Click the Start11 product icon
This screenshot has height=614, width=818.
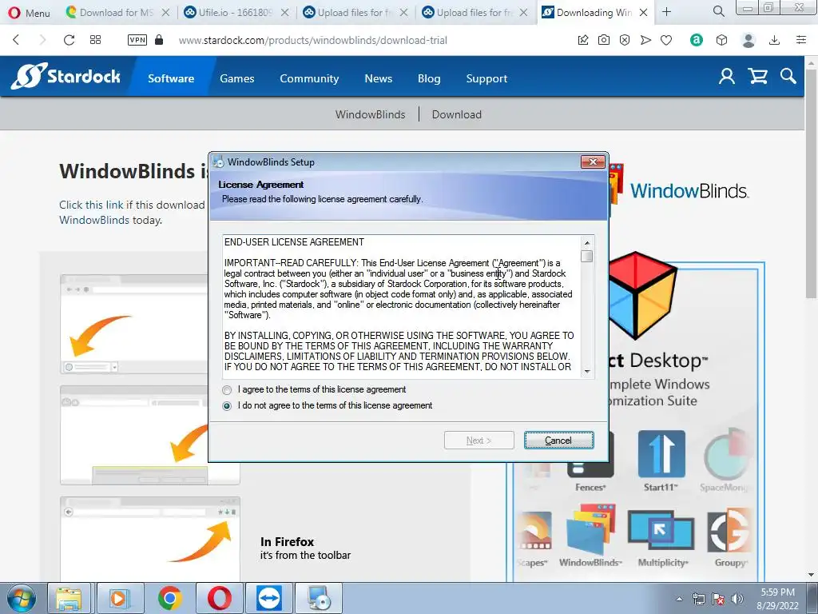(x=661, y=454)
